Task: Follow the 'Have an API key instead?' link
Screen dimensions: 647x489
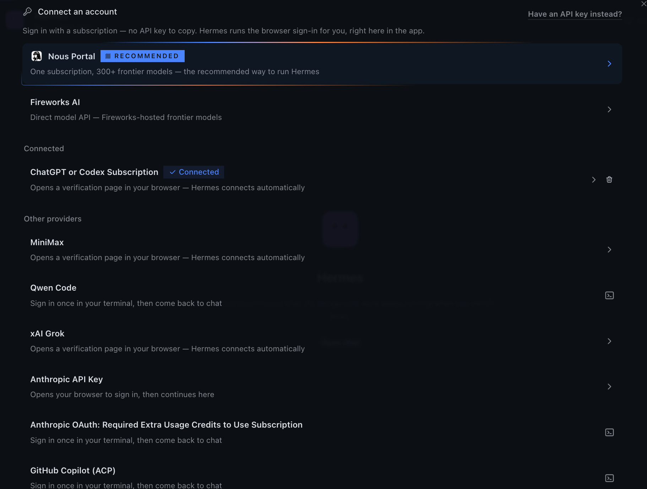Action: (575, 14)
